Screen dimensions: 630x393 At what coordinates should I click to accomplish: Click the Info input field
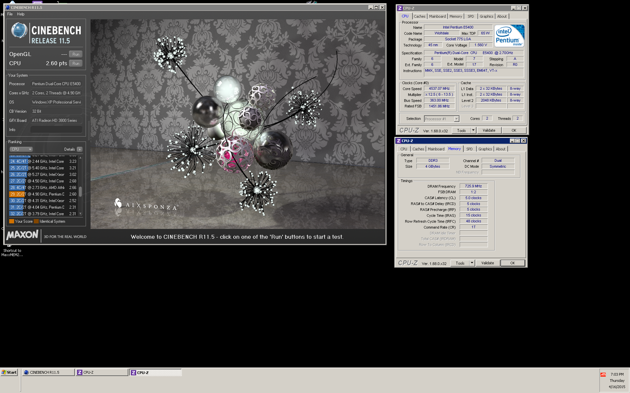pyautogui.click(x=56, y=130)
